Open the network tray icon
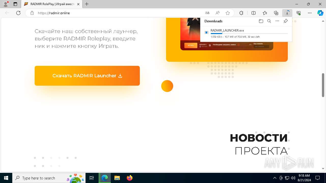This screenshot has height=183, width=326. pos(287,178)
